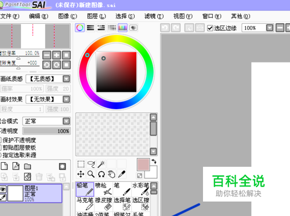Open 视图 menu
The width and height of the screenshot is (290, 216).
pos(183,16)
